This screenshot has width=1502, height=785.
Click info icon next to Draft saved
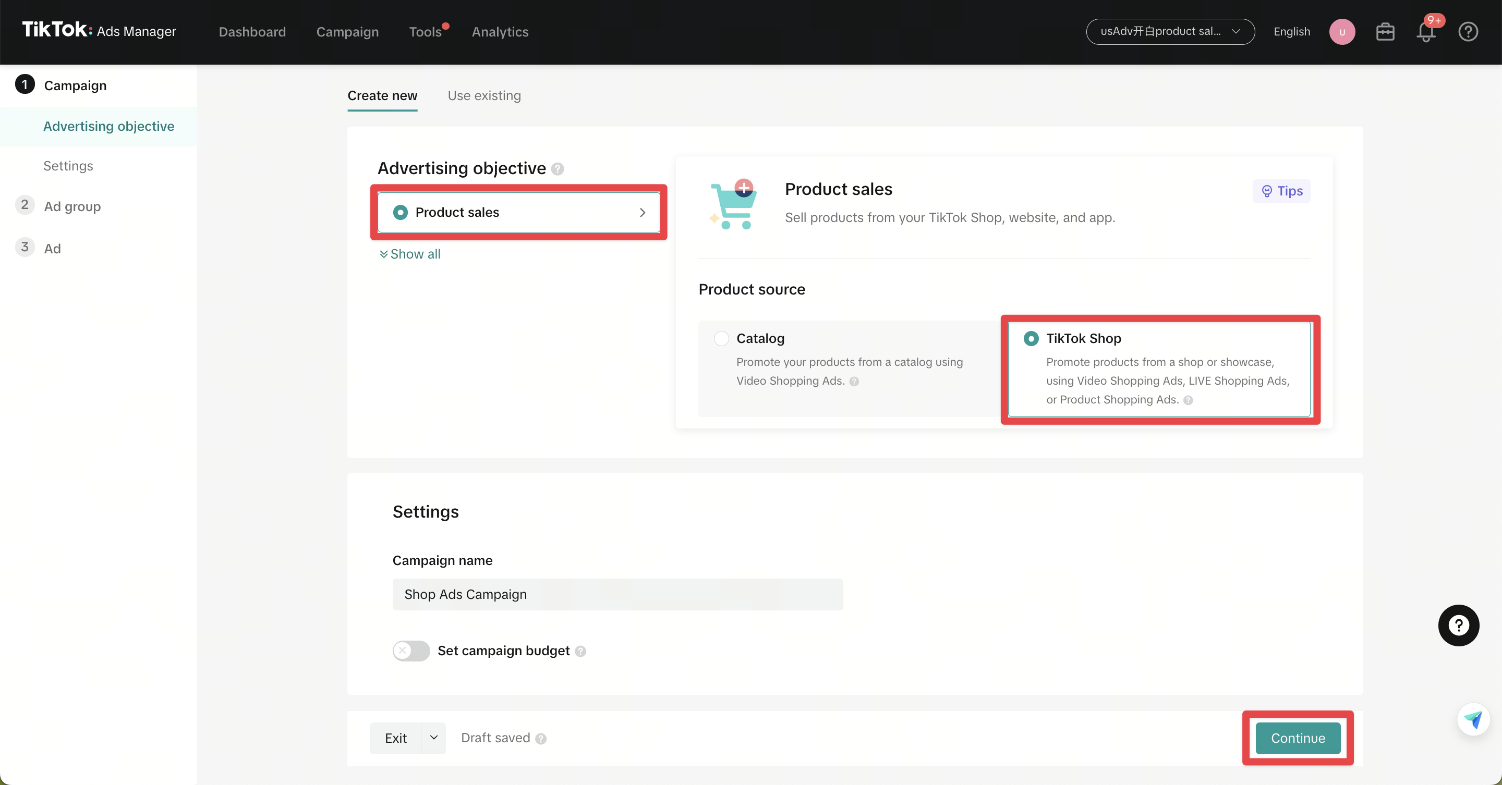point(541,739)
